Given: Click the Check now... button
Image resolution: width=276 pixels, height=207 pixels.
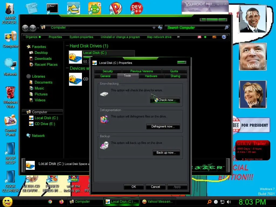Looking at the screenshot, I should 165,100.
